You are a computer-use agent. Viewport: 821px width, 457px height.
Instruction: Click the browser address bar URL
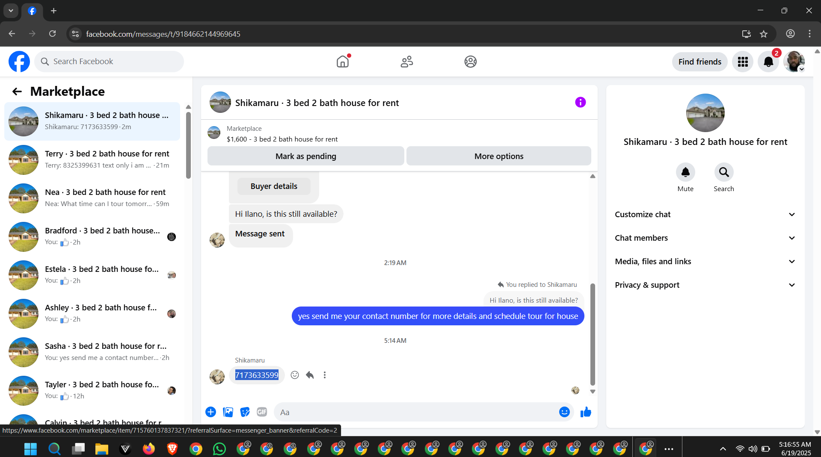click(163, 34)
